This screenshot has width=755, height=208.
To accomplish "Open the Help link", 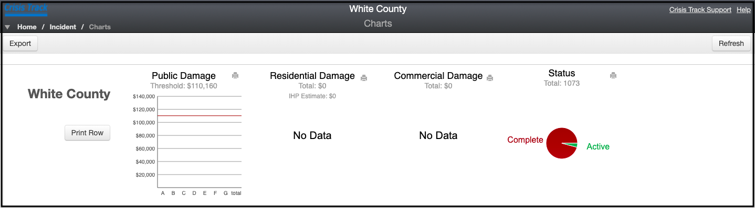I will [x=743, y=10].
